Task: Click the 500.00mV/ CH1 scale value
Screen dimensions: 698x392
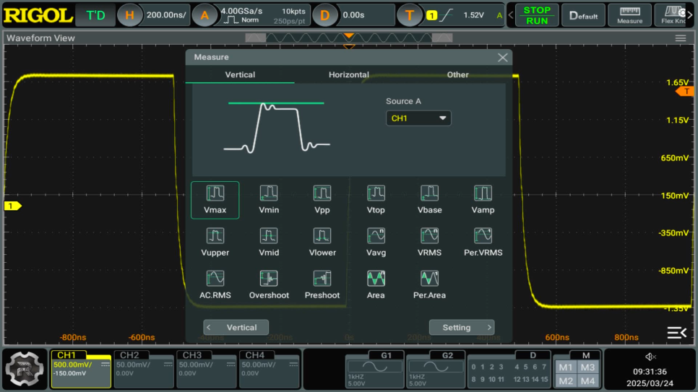Action: pos(72,365)
